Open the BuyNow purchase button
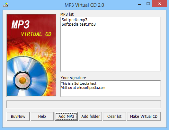 coord(18,117)
